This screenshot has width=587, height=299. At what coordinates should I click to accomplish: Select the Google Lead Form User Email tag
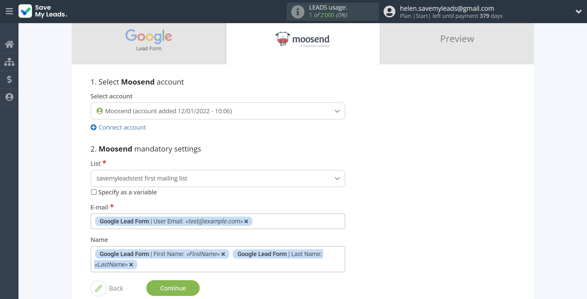point(173,221)
